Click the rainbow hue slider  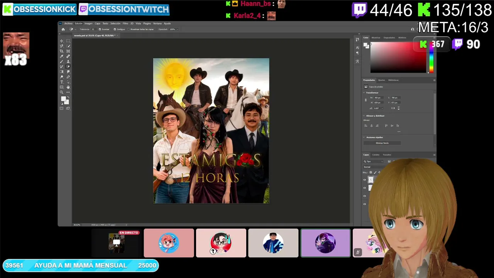point(431,57)
